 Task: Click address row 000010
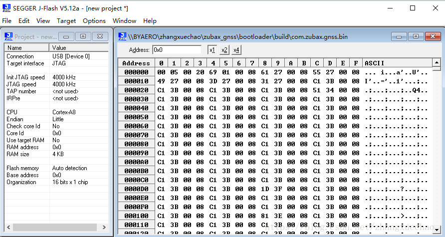tap(136, 81)
